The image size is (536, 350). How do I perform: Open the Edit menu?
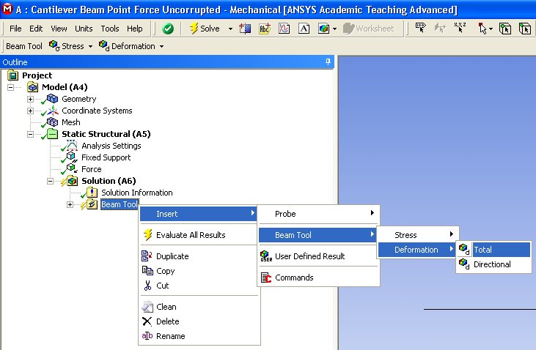coord(36,29)
